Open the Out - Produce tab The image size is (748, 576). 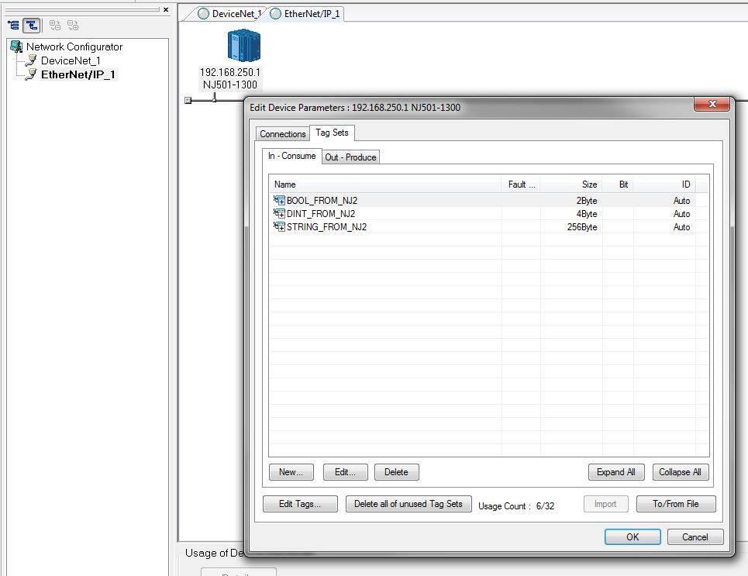[x=350, y=157]
